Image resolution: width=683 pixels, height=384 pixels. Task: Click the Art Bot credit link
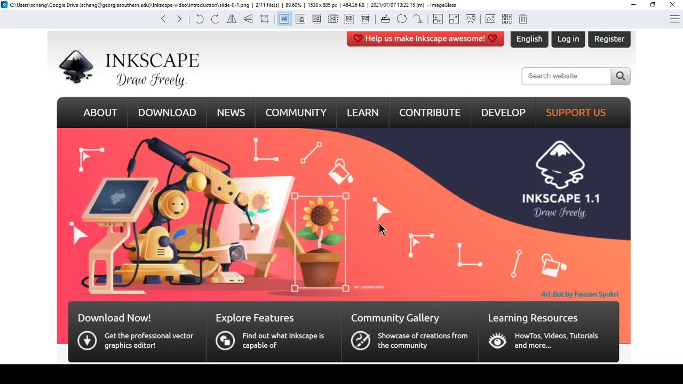point(579,294)
